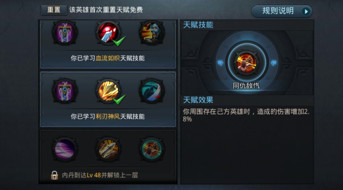
Task: Click the 同仇敌忾 talent skill emblem
Action: point(246,63)
